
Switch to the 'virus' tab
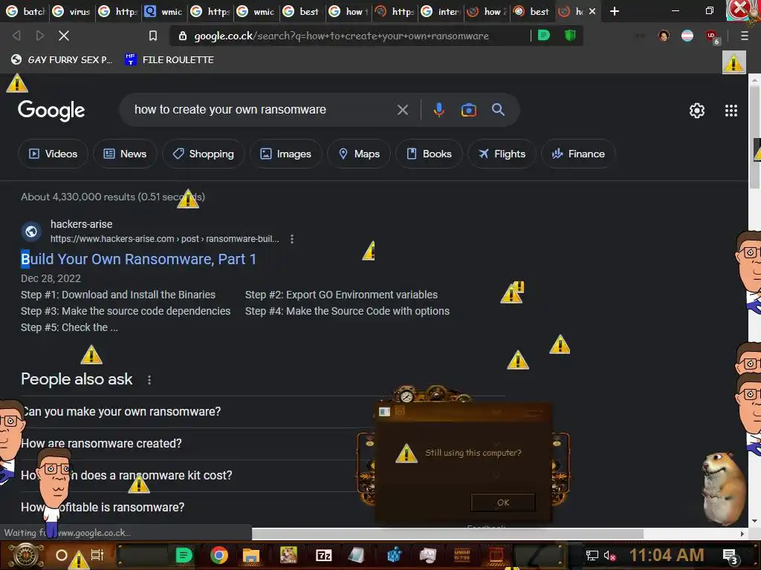coord(71,11)
